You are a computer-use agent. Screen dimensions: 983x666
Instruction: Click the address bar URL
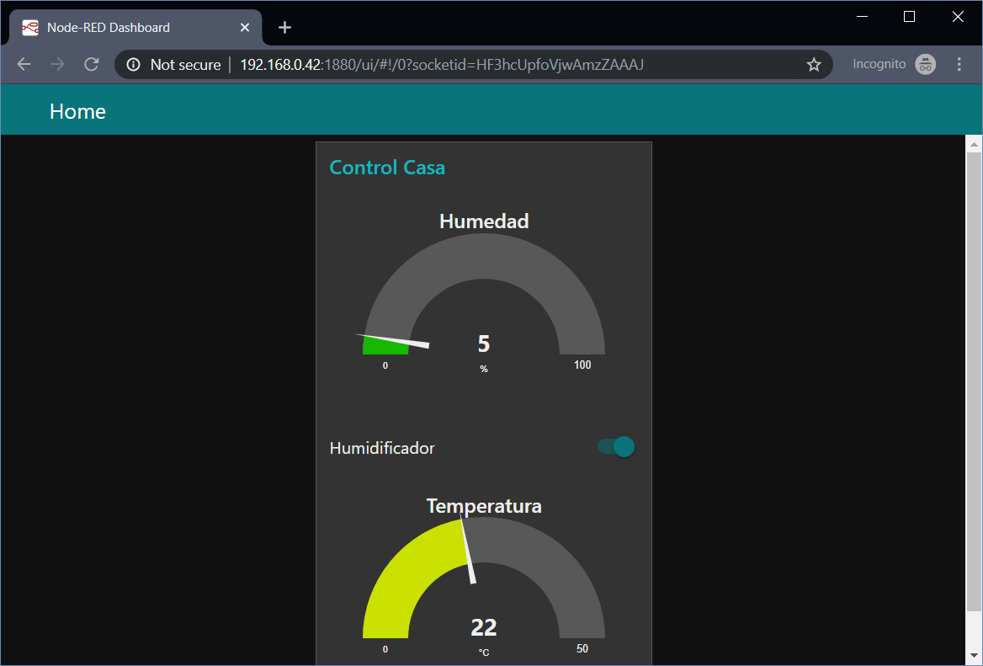pos(442,65)
